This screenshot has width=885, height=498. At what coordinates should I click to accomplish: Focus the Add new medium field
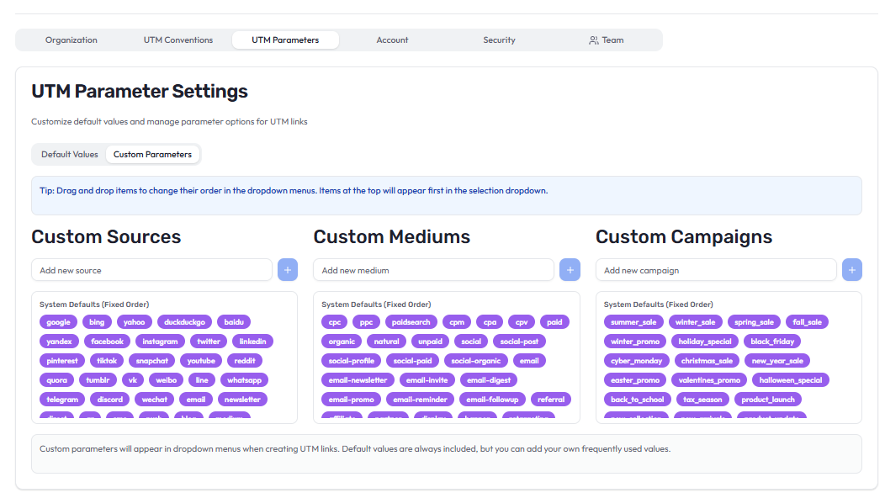pyautogui.click(x=434, y=270)
